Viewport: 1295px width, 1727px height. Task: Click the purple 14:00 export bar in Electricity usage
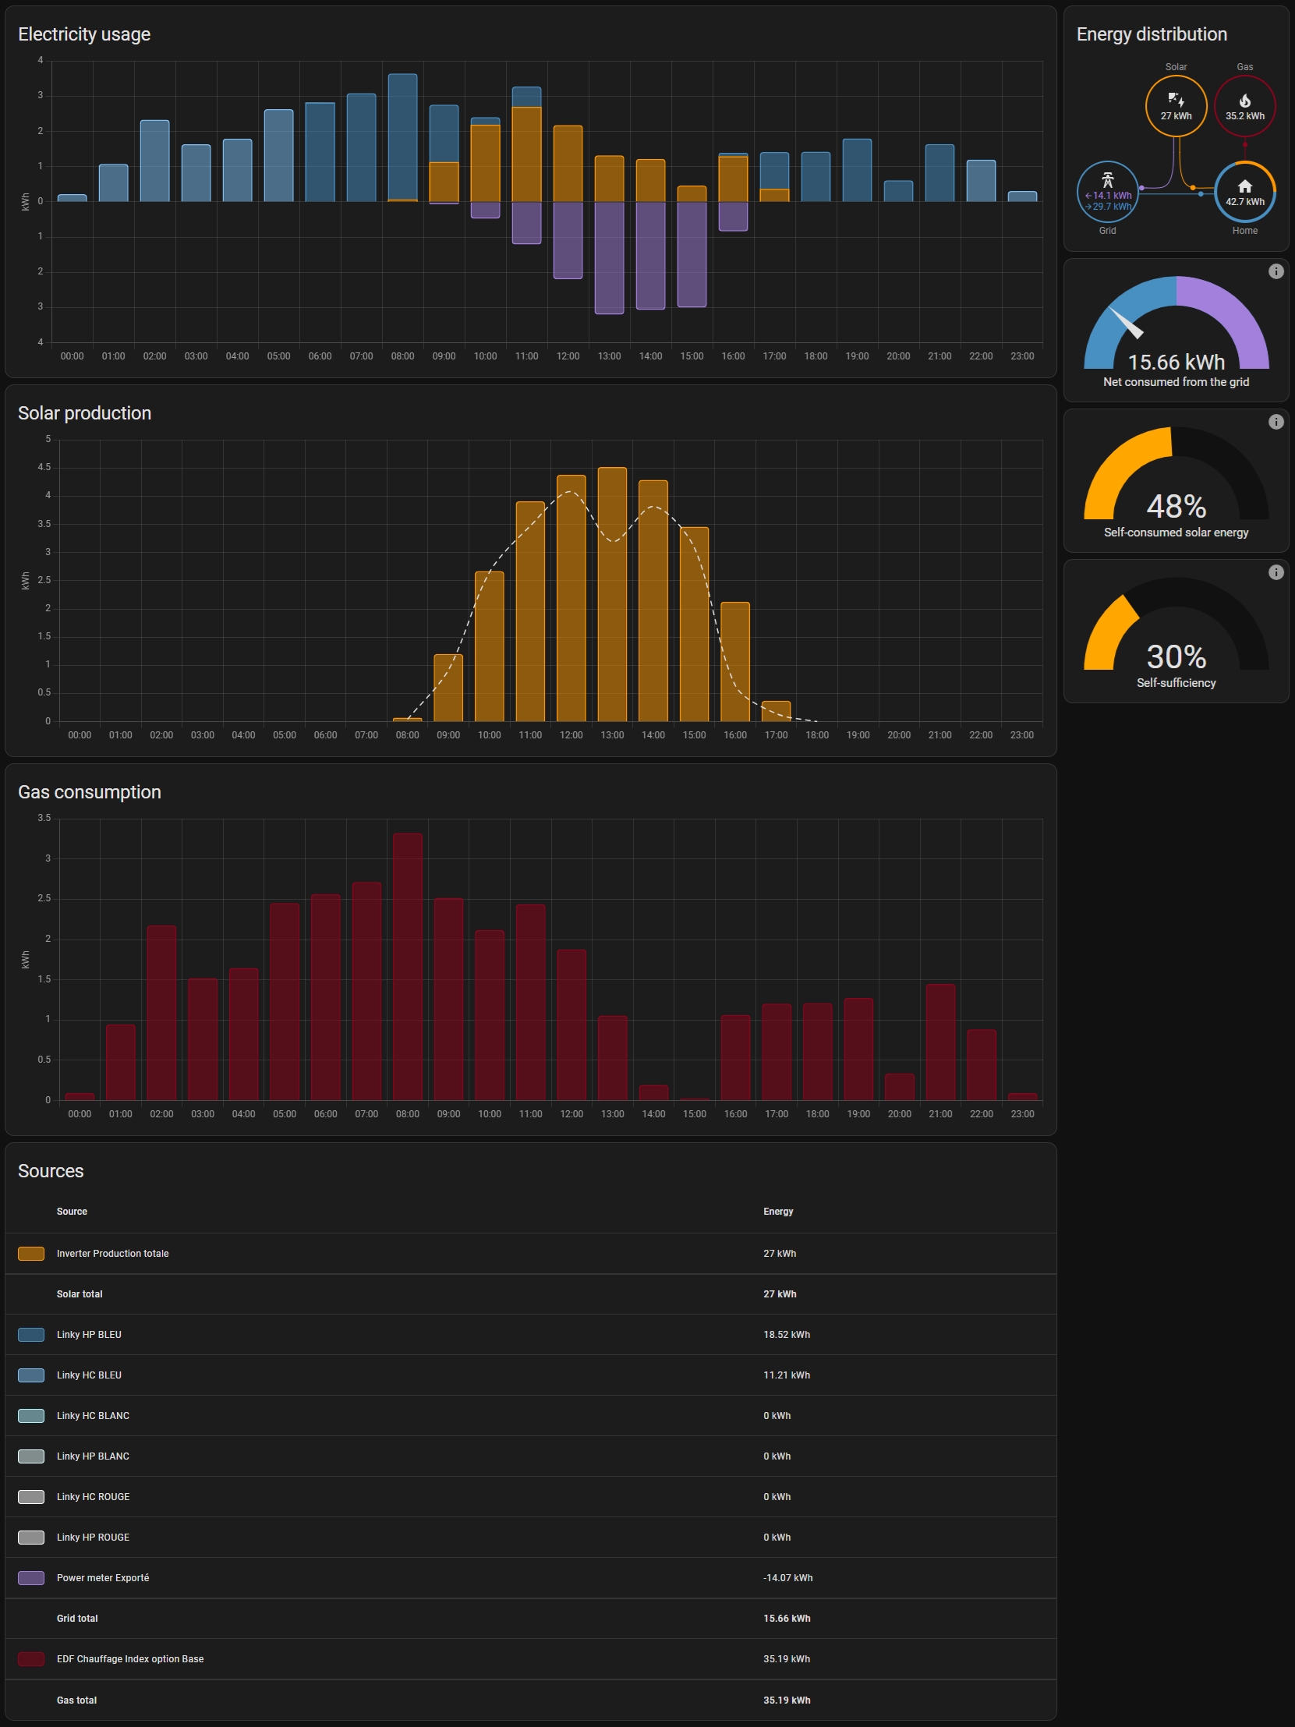coord(650,255)
